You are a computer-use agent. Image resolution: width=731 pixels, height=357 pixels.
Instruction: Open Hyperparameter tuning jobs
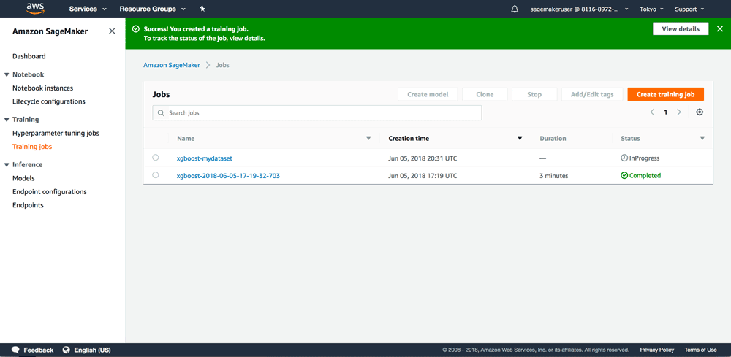pyautogui.click(x=56, y=133)
